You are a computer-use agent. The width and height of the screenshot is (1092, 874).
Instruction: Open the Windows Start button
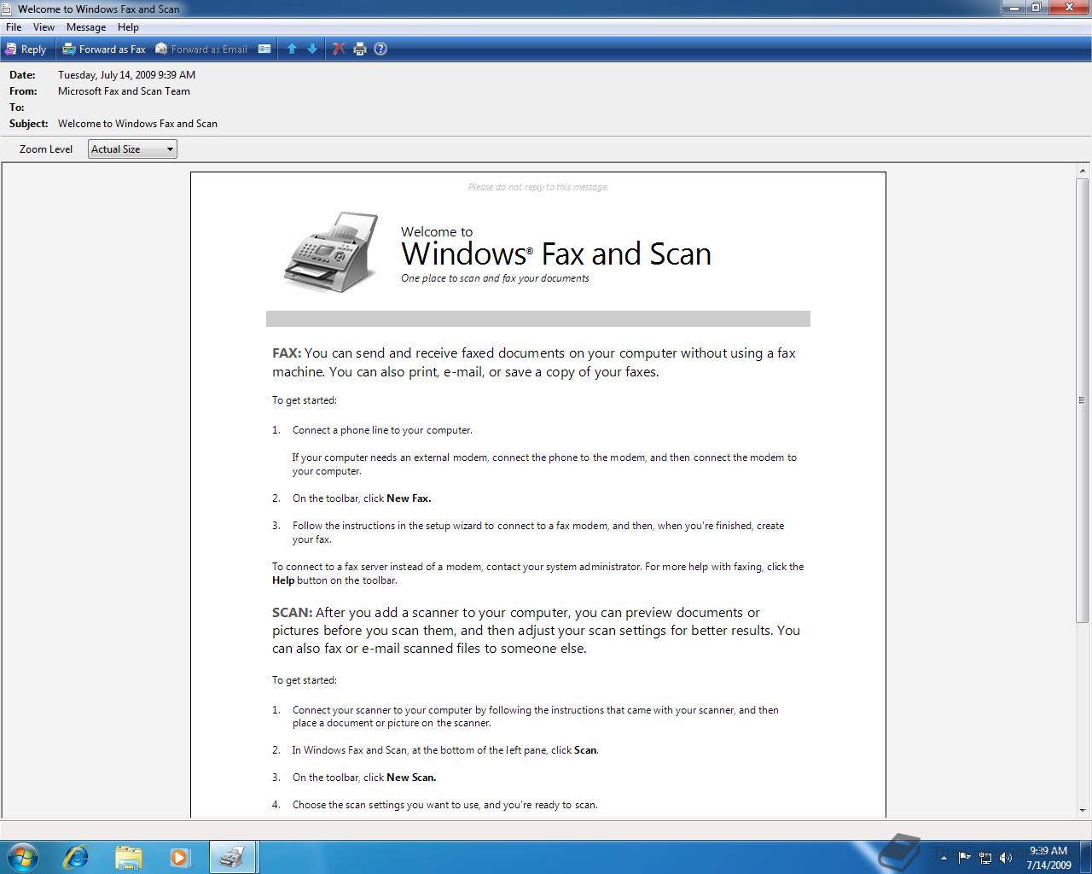[22, 856]
